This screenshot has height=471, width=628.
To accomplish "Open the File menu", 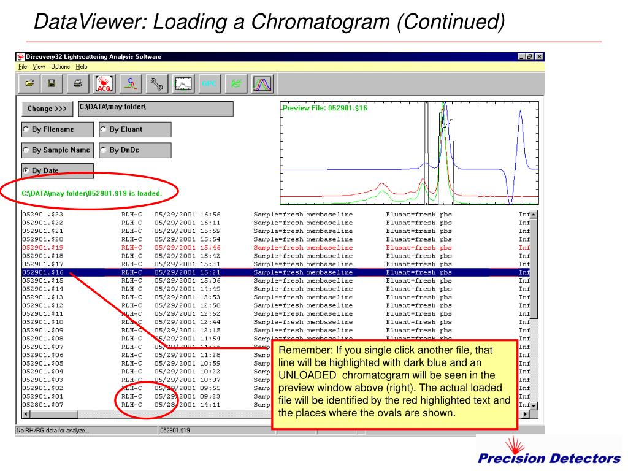I will [x=23, y=66].
